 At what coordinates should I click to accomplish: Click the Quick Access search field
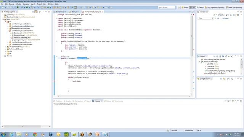(167, 8)
